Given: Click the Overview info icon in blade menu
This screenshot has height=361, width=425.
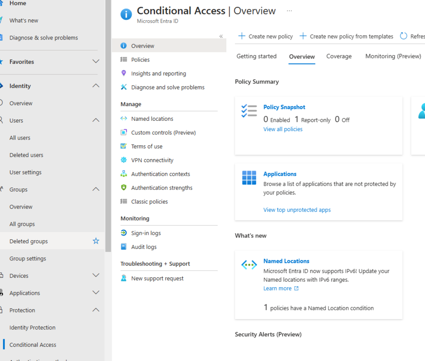Looking at the screenshot, I should point(124,46).
